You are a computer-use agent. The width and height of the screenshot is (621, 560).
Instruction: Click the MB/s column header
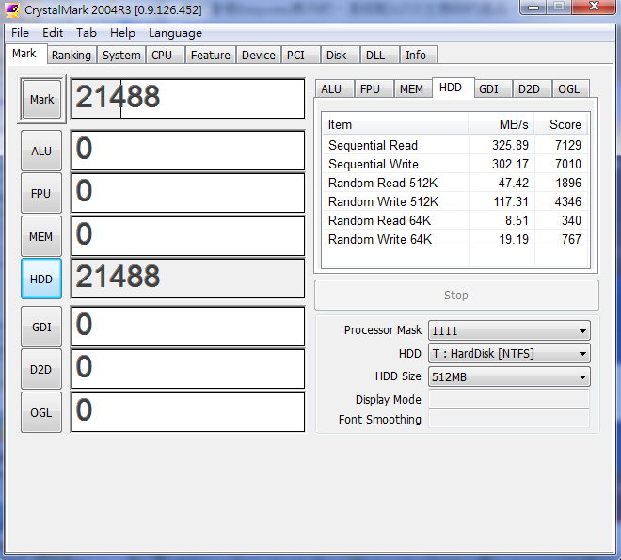tap(502, 125)
